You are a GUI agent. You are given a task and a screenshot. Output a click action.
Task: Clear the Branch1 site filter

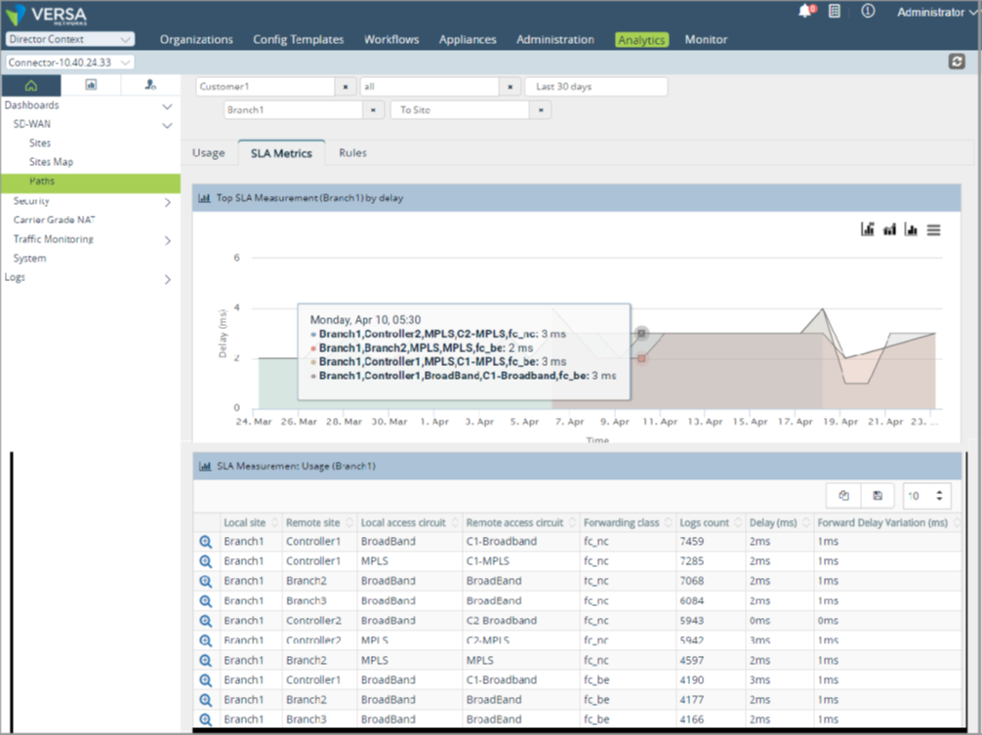pos(373,110)
